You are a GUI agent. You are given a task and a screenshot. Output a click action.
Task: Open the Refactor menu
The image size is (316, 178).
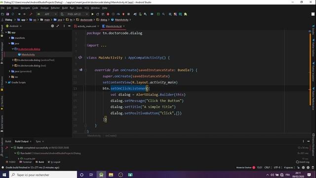click(55, 8)
